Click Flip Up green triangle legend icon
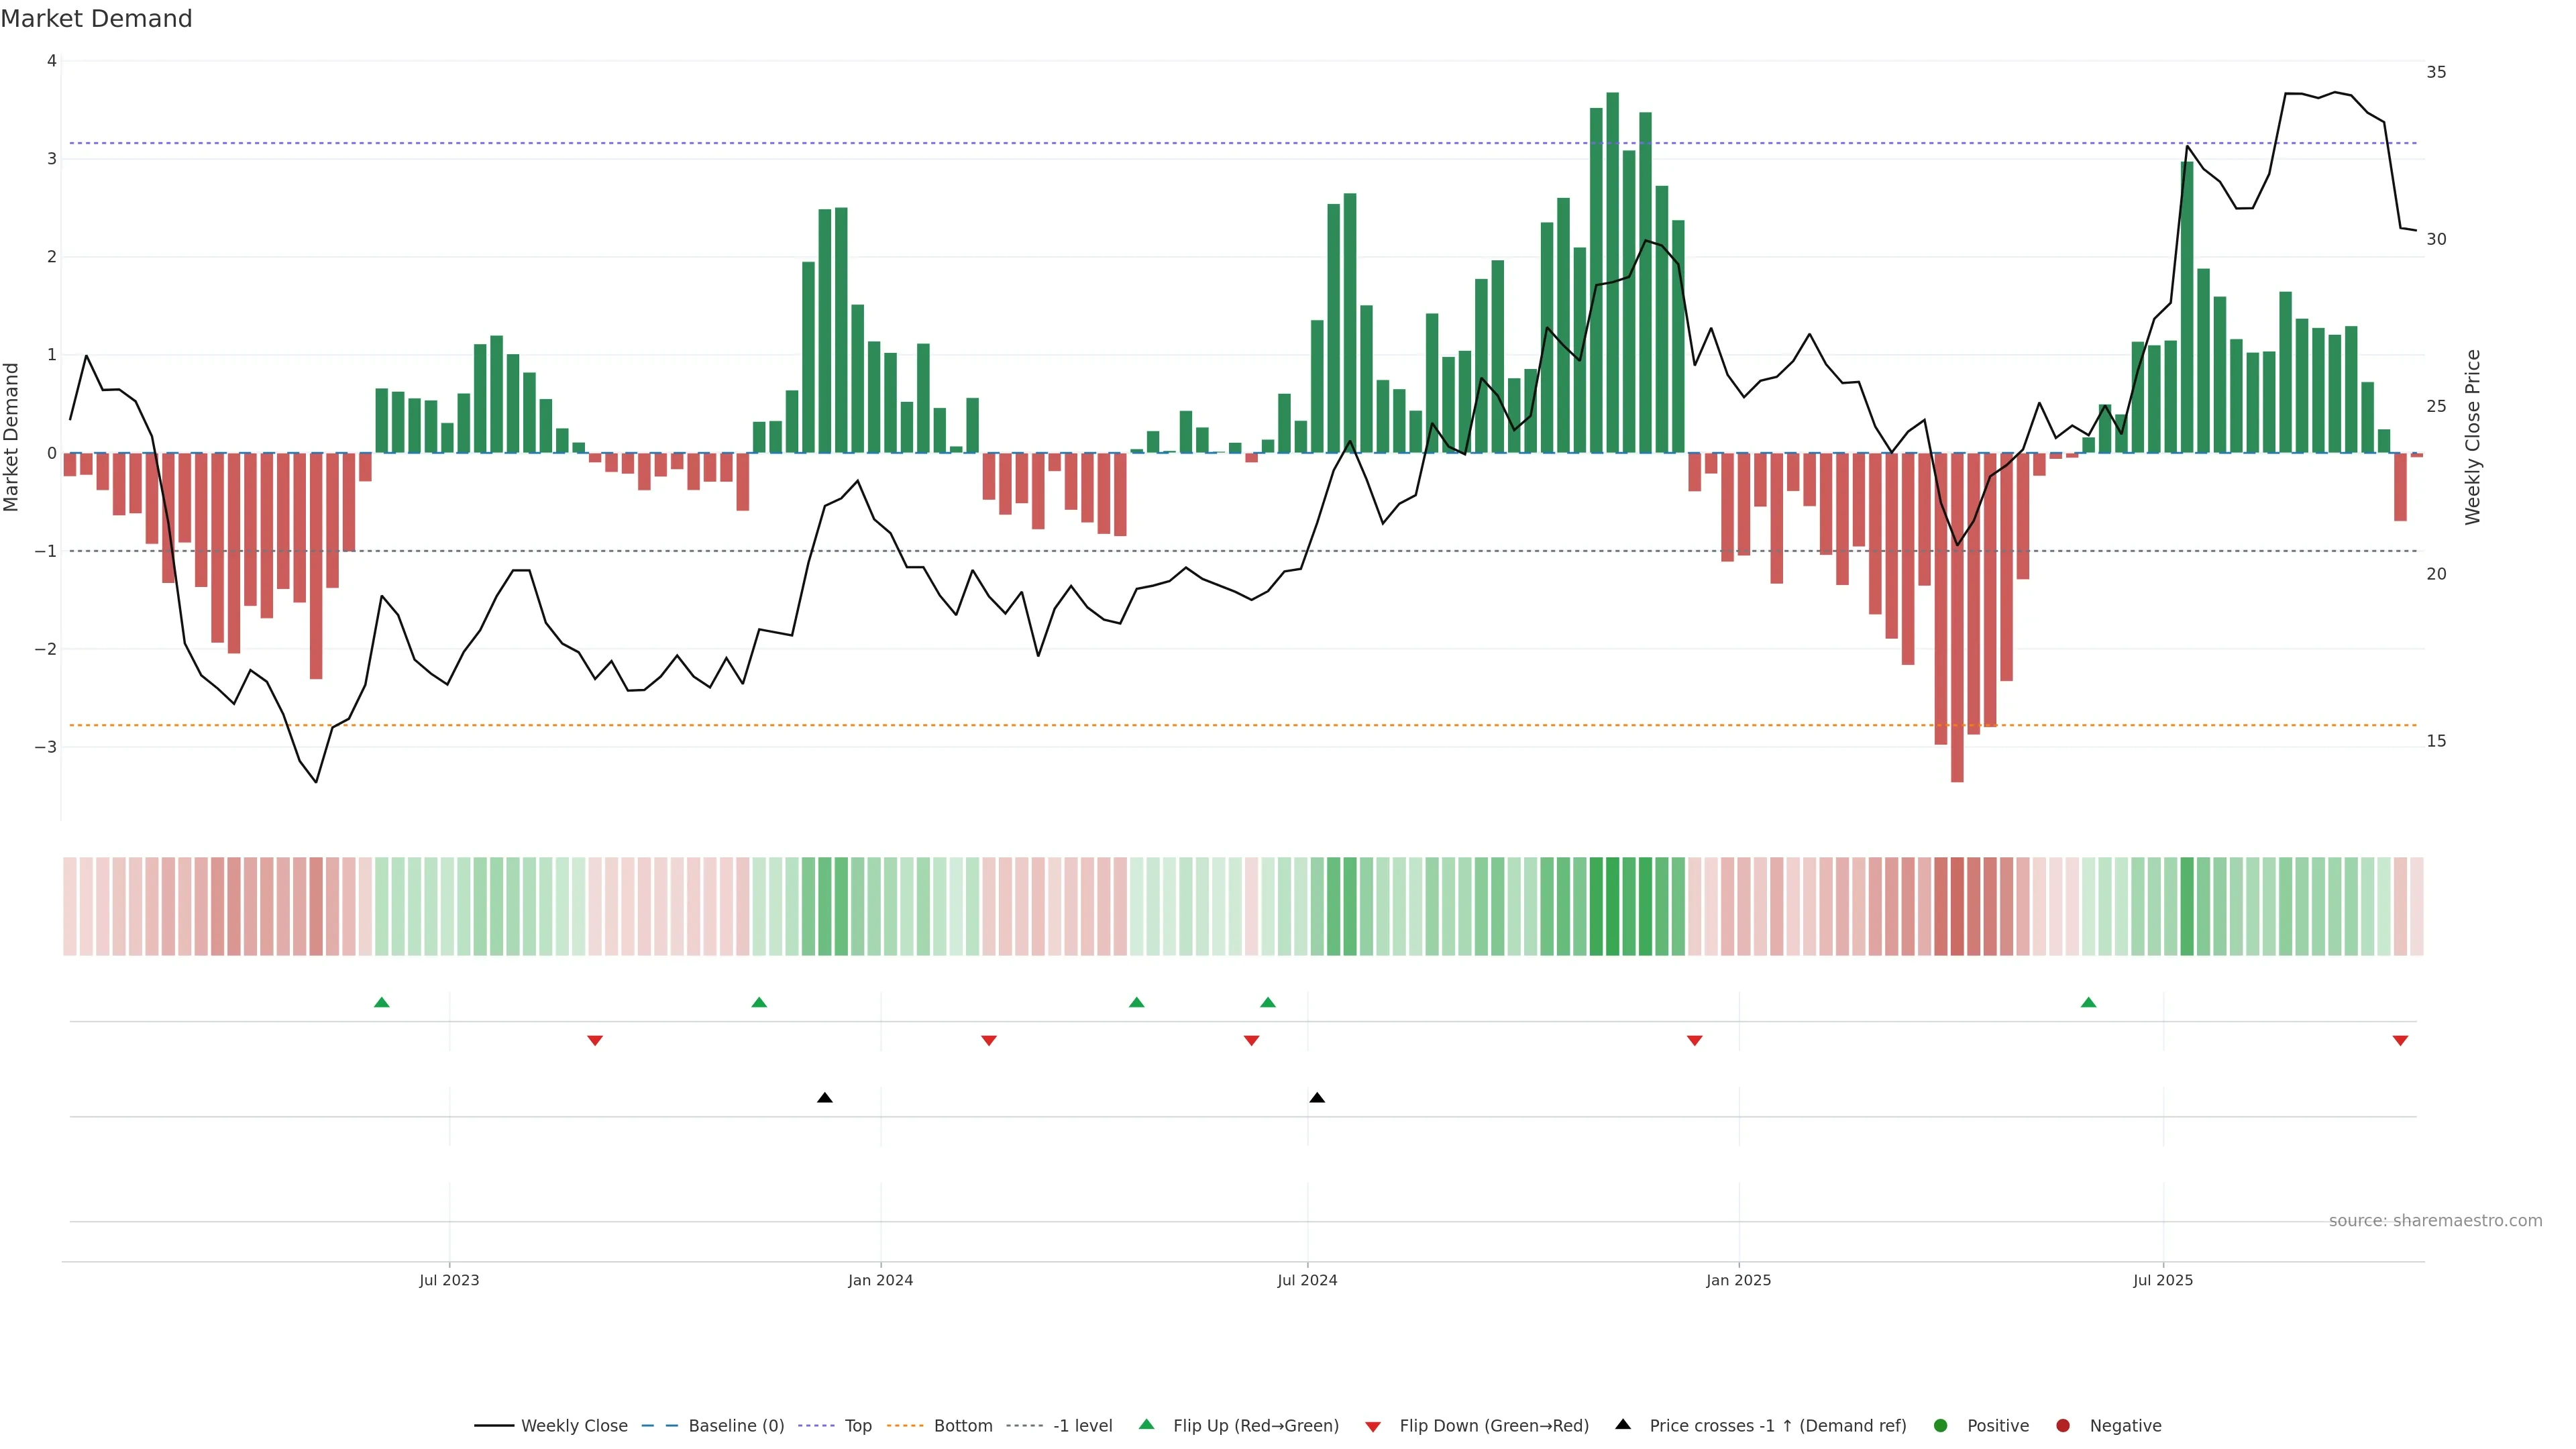 [1147, 1424]
